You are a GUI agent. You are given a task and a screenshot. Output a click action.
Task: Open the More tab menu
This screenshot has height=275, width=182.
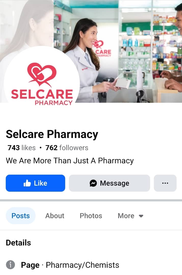131,216
